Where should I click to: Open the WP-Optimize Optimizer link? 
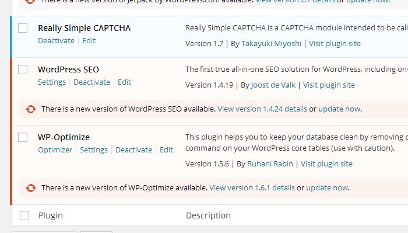[x=55, y=150]
